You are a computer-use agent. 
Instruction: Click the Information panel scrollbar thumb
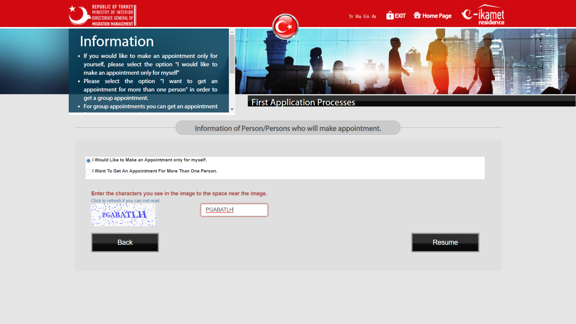(232, 54)
